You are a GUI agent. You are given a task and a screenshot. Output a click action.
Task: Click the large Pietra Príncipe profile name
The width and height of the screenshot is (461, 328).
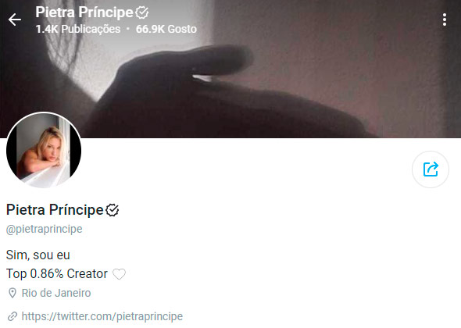pyautogui.click(x=55, y=210)
